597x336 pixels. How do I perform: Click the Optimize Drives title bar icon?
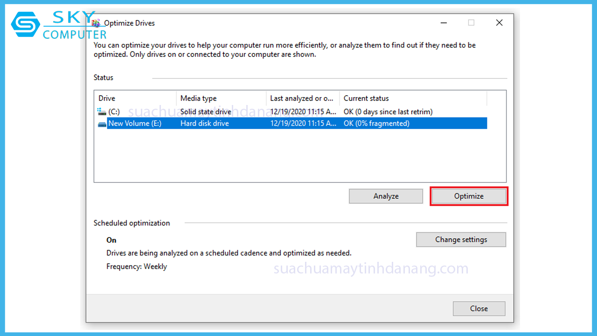[97, 23]
